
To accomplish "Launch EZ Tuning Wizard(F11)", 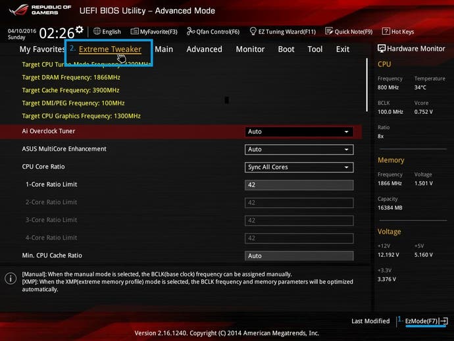I will click(x=282, y=32).
